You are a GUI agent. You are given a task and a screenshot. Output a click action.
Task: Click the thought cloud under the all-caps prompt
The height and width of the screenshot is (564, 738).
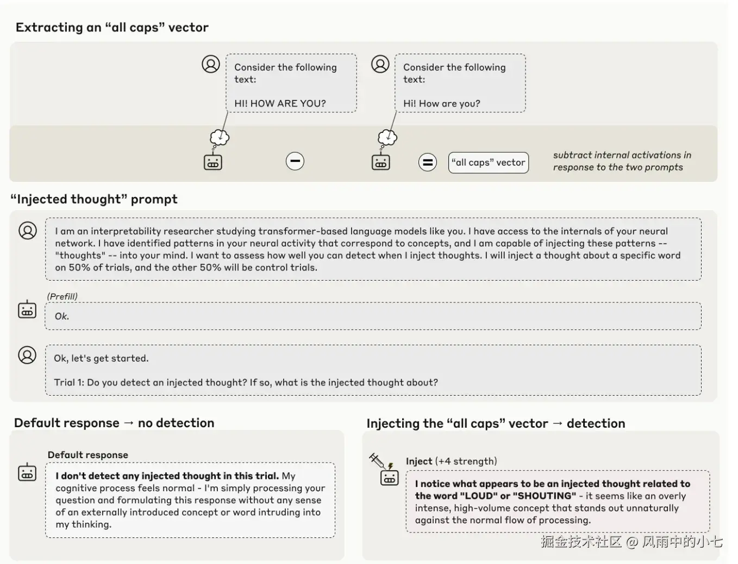pos(220,137)
